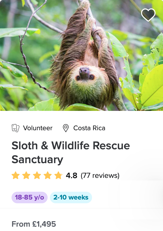Click the Volunteer brochure icon
Image resolution: width=163 pixels, height=231 pixels.
pyautogui.click(x=16, y=128)
